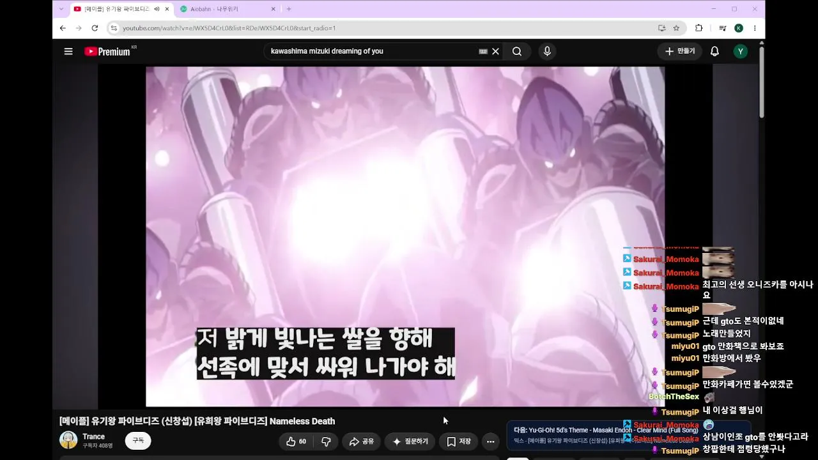Subscribe to the Trance channel

click(x=138, y=441)
